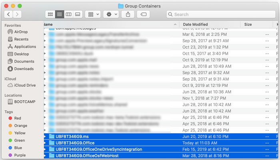Click into the Search field
This screenshot has width=280, height=160.
[221, 14]
